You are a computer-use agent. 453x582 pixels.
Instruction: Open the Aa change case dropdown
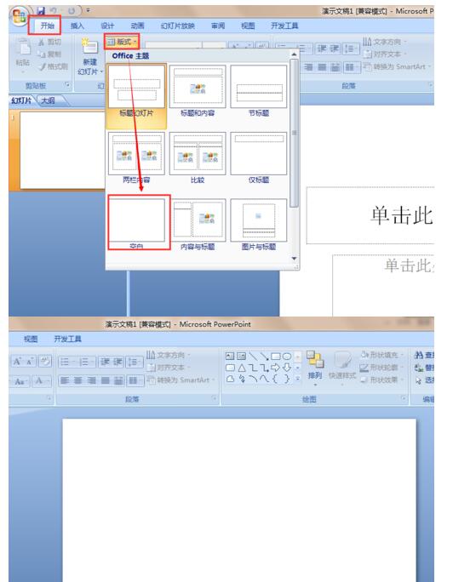click(x=20, y=381)
